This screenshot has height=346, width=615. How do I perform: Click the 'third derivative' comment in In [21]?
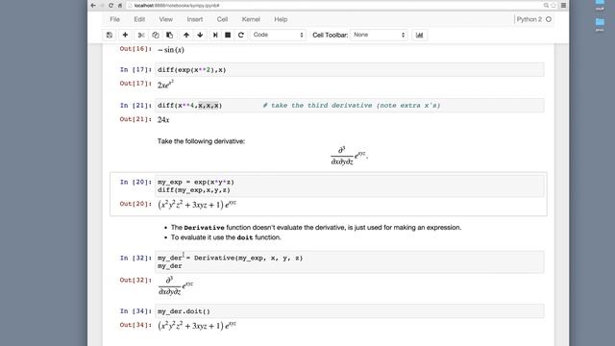point(352,106)
